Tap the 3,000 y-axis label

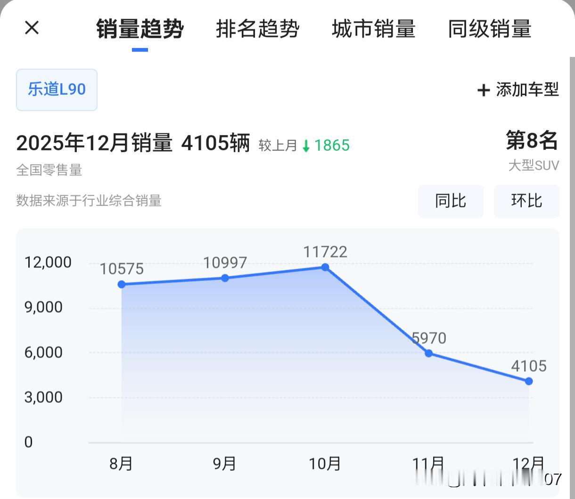[43, 397]
